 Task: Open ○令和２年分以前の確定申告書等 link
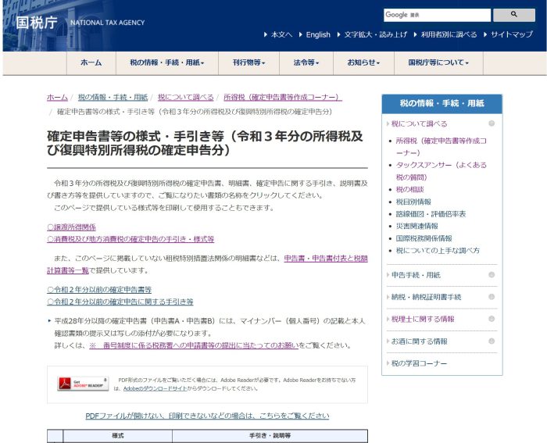tap(99, 290)
